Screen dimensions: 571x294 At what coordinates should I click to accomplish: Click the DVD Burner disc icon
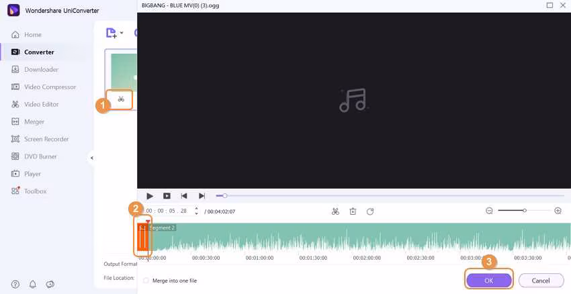pos(15,156)
